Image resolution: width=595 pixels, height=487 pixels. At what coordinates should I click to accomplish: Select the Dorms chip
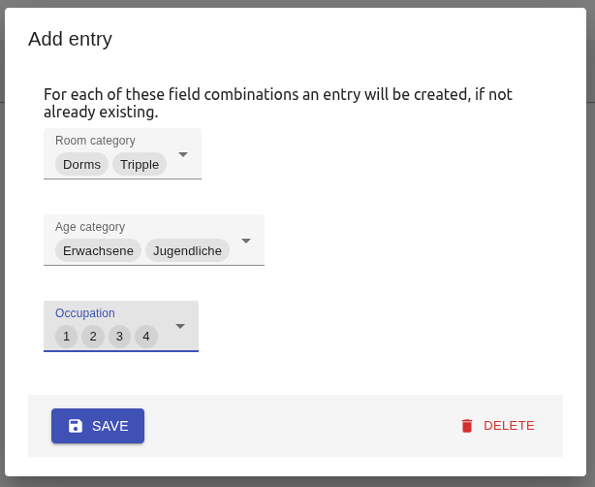coord(81,164)
